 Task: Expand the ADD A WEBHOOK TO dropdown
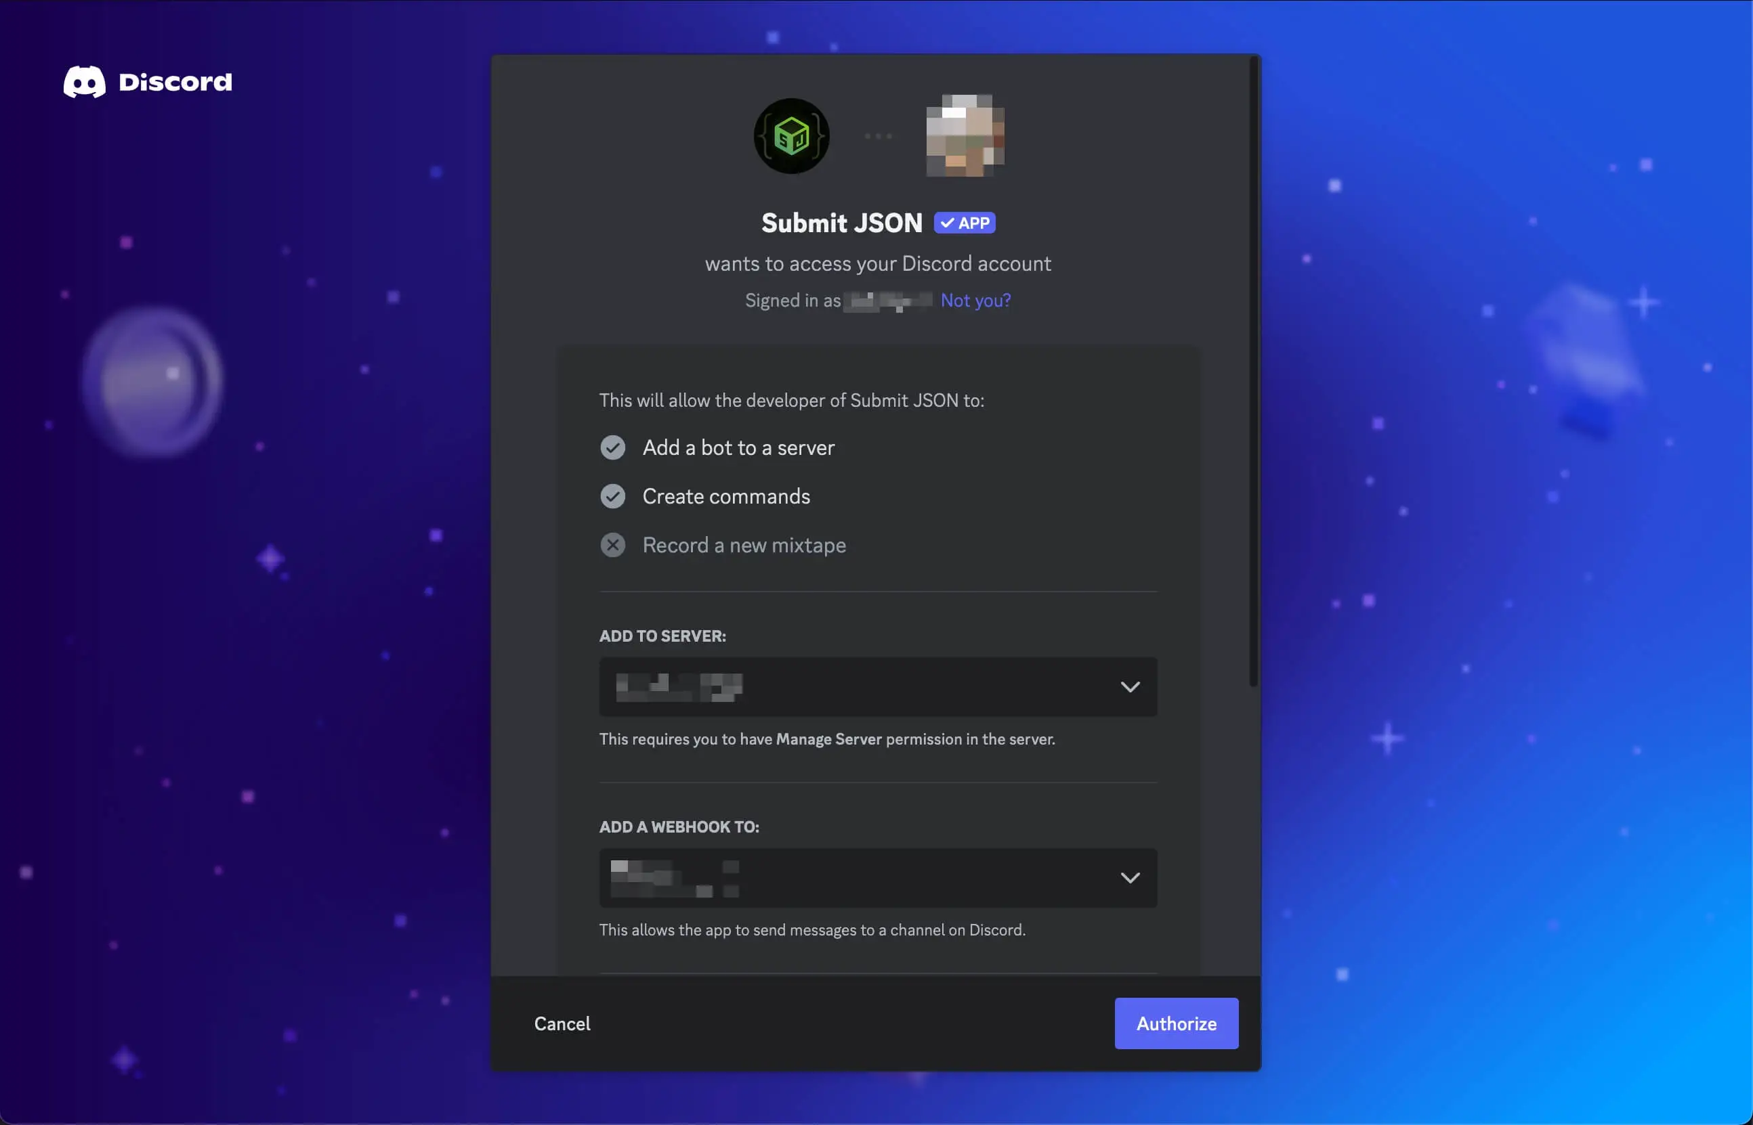coord(1131,877)
